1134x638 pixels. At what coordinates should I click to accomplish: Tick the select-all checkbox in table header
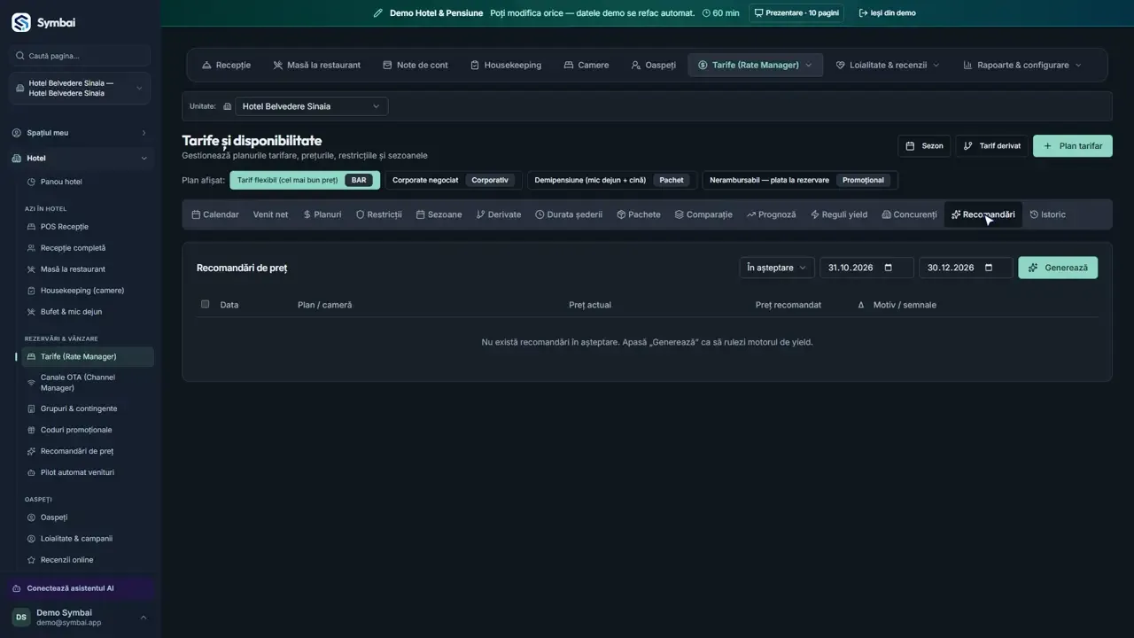coord(206,304)
